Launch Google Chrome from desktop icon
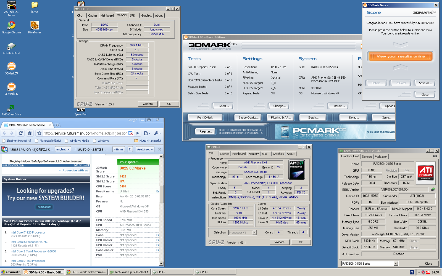Image resolution: width=442 pixels, height=276 pixels. click(11, 28)
